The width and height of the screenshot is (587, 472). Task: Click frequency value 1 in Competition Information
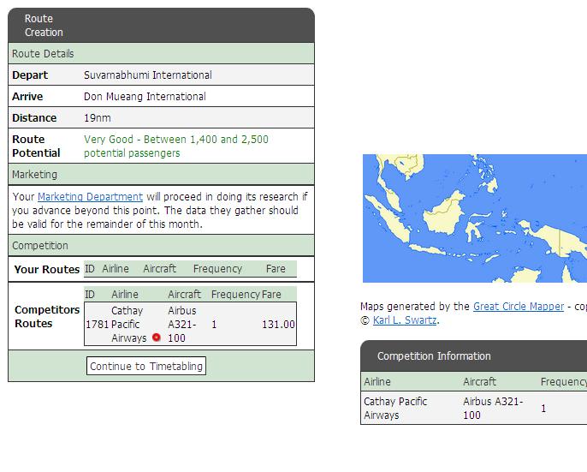tap(543, 409)
